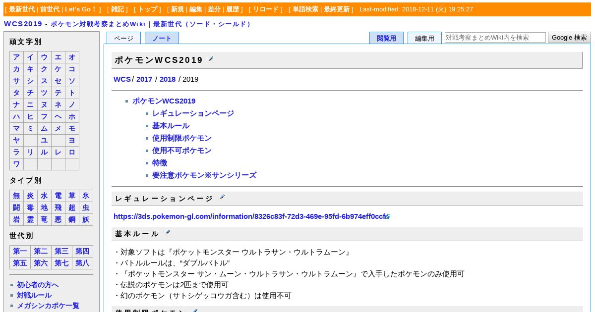
Task: Open 単語検索 in top bar
Action: click(x=305, y=9)
